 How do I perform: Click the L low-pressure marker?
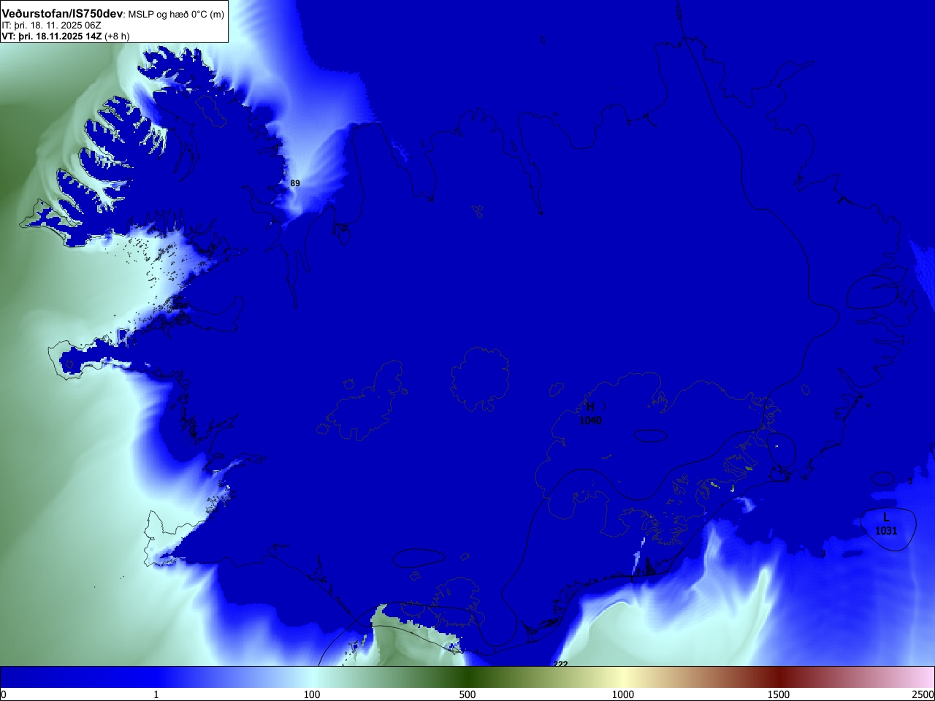[x=886, y=517]
